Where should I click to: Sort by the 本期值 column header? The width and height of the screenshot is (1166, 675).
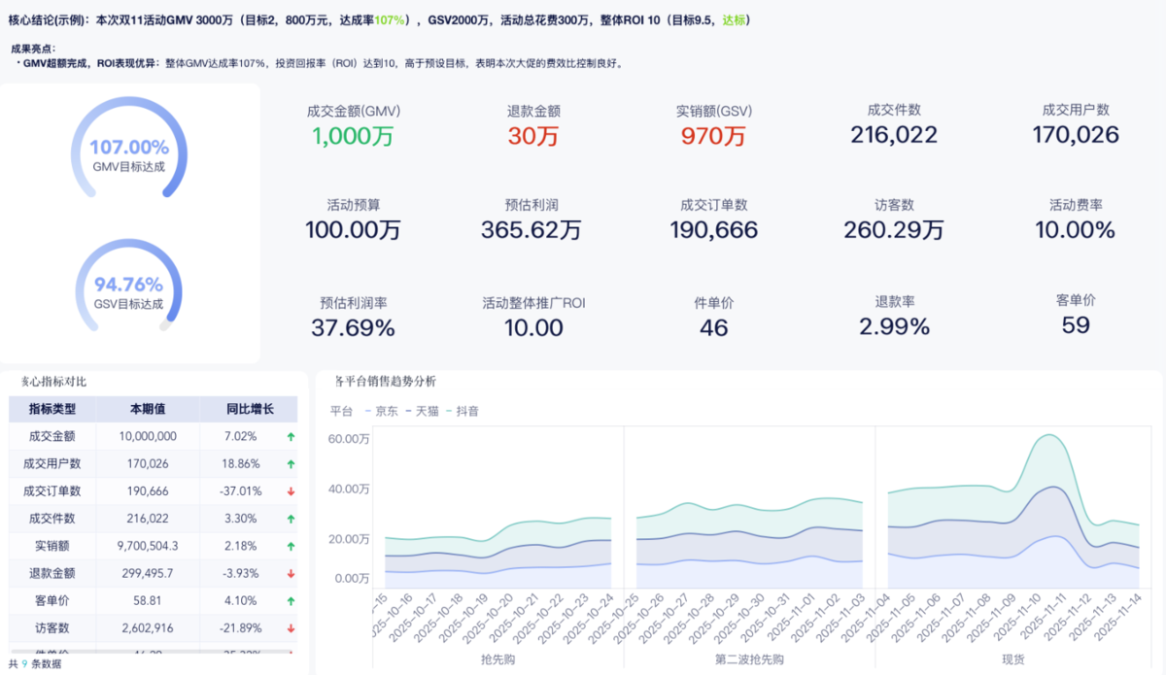tap(149, 409)
